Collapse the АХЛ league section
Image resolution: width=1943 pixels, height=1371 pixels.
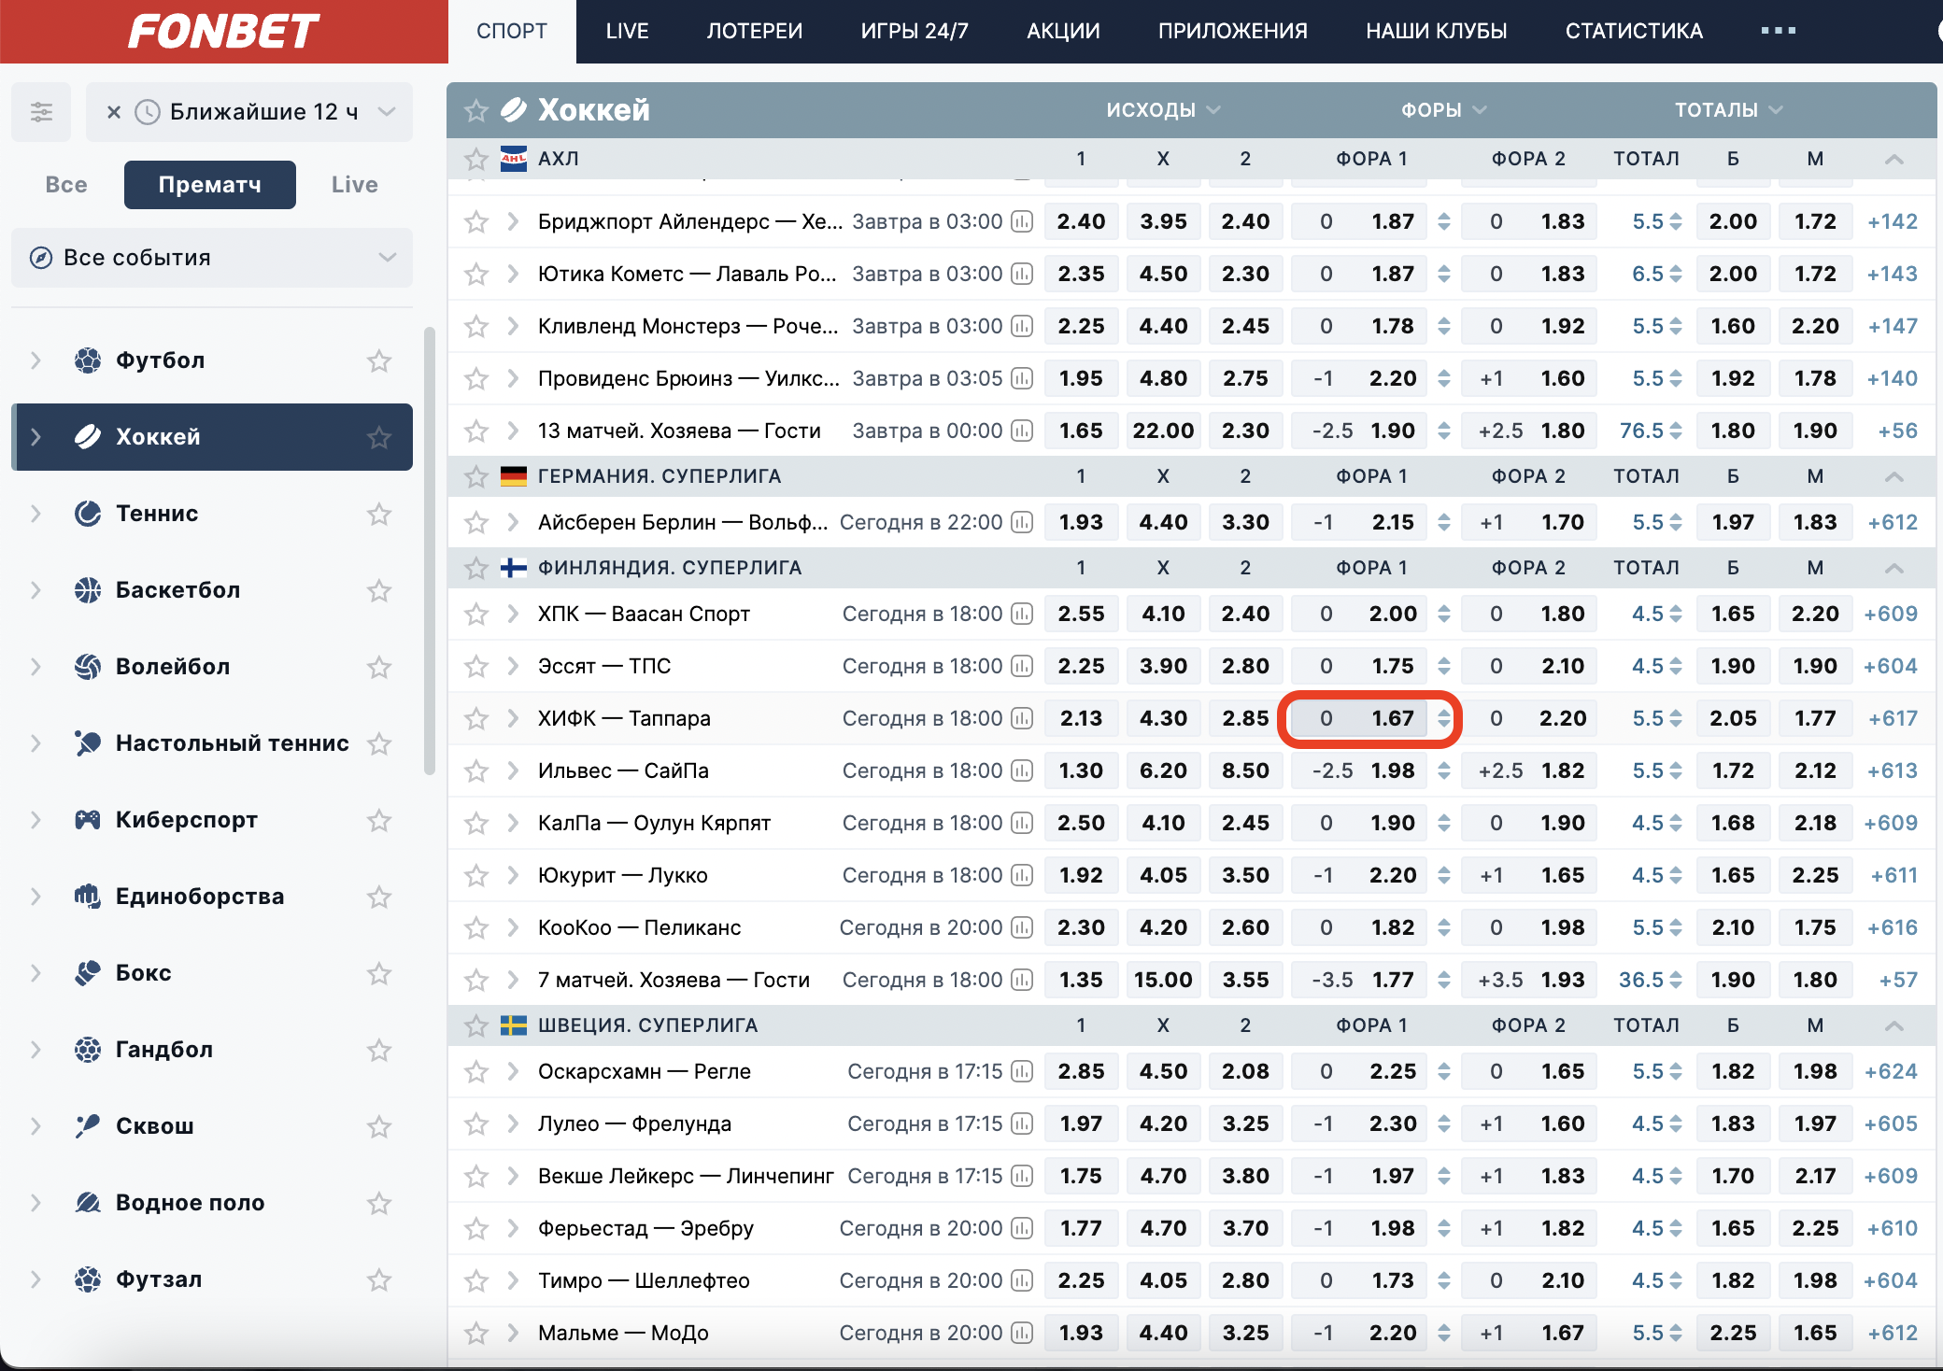[1893, 159]
